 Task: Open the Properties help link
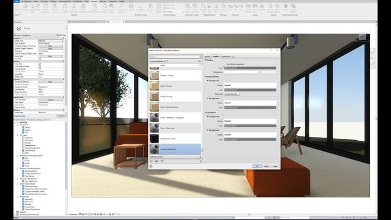tap(20, 116)
